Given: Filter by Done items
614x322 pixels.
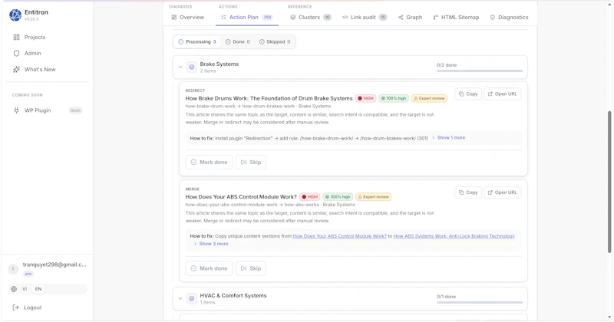Looking at the screenshot, I should click(x=238, y=42).
